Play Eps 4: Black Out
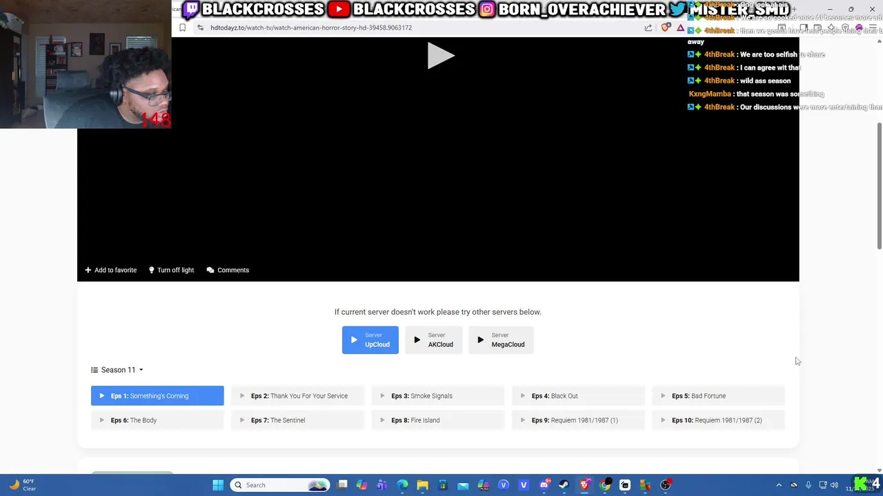 (x=578, y=395)
